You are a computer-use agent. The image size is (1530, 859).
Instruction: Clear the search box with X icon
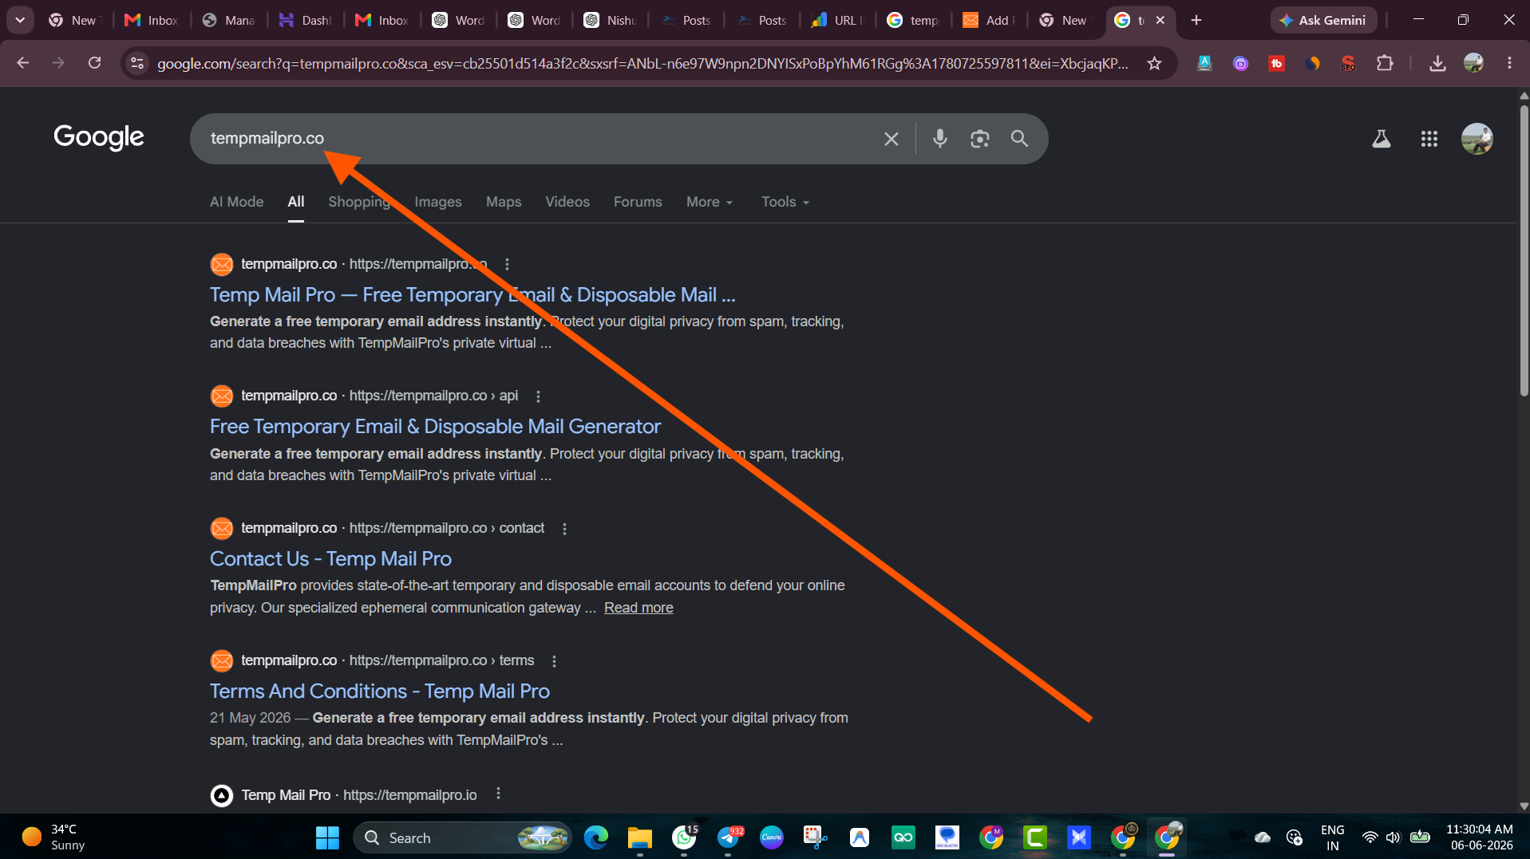[x=892, y=139]
